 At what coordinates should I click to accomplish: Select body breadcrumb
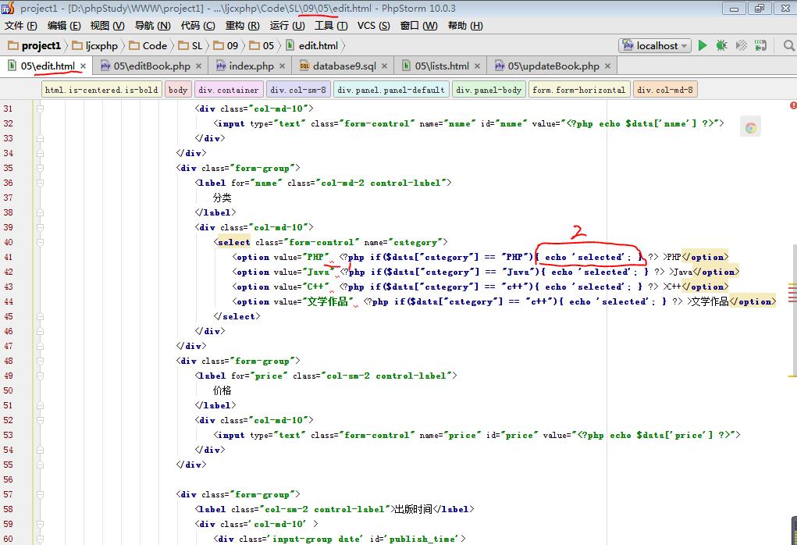point(178,90)
